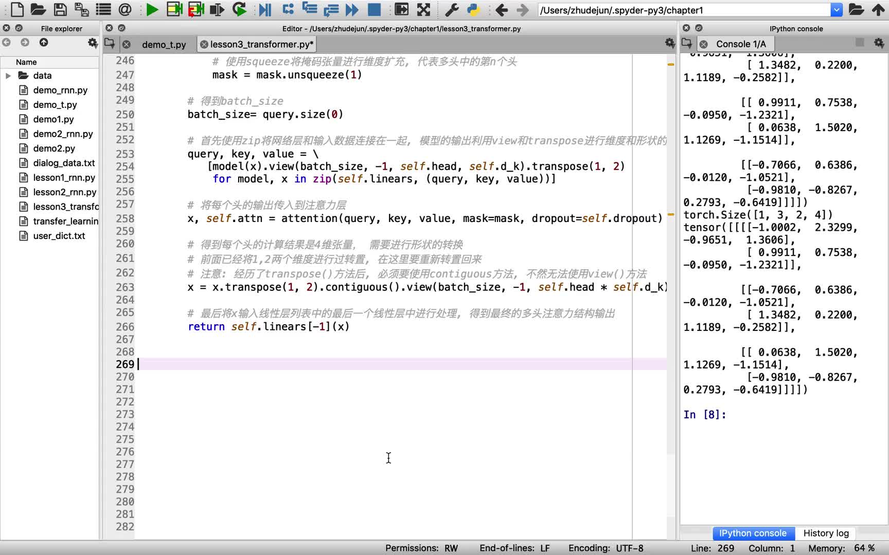Browse for a working directory

click(x=856, y=9)
